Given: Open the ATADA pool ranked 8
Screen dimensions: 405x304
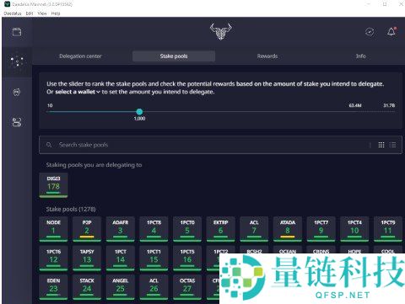Looking at the screenshot, I should tap(288, 229).
